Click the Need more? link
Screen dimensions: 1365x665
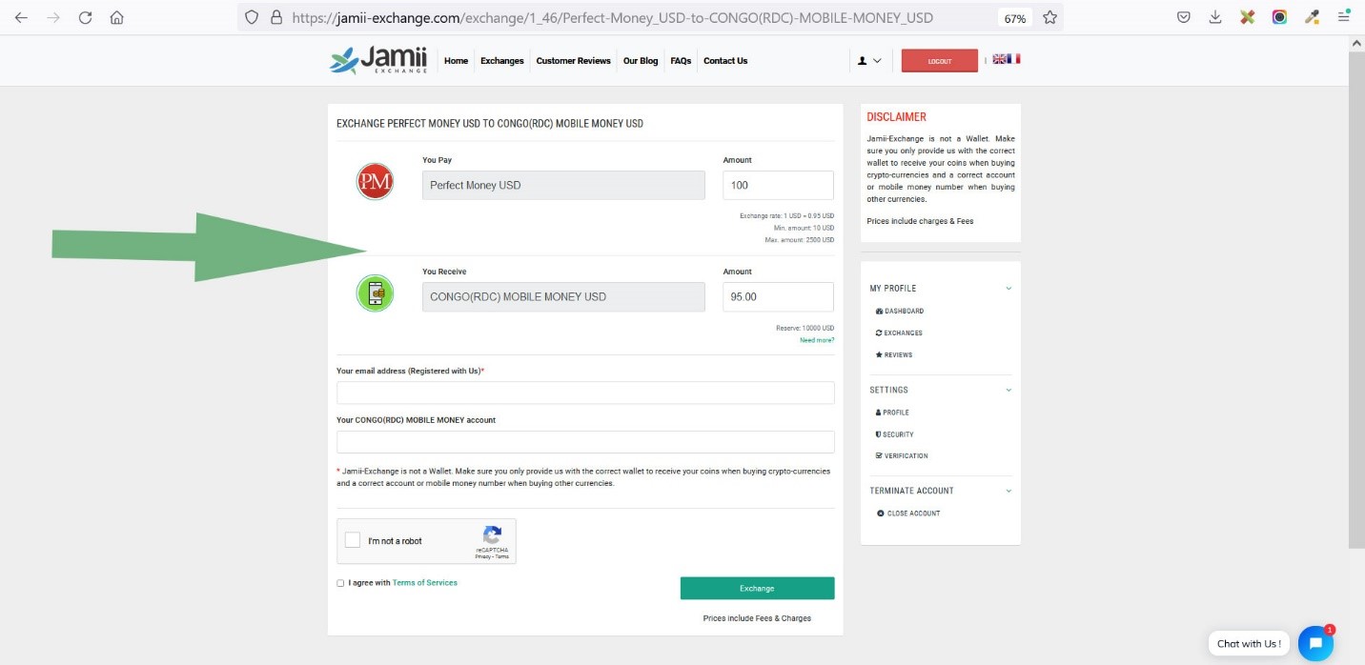coord(817,340)
